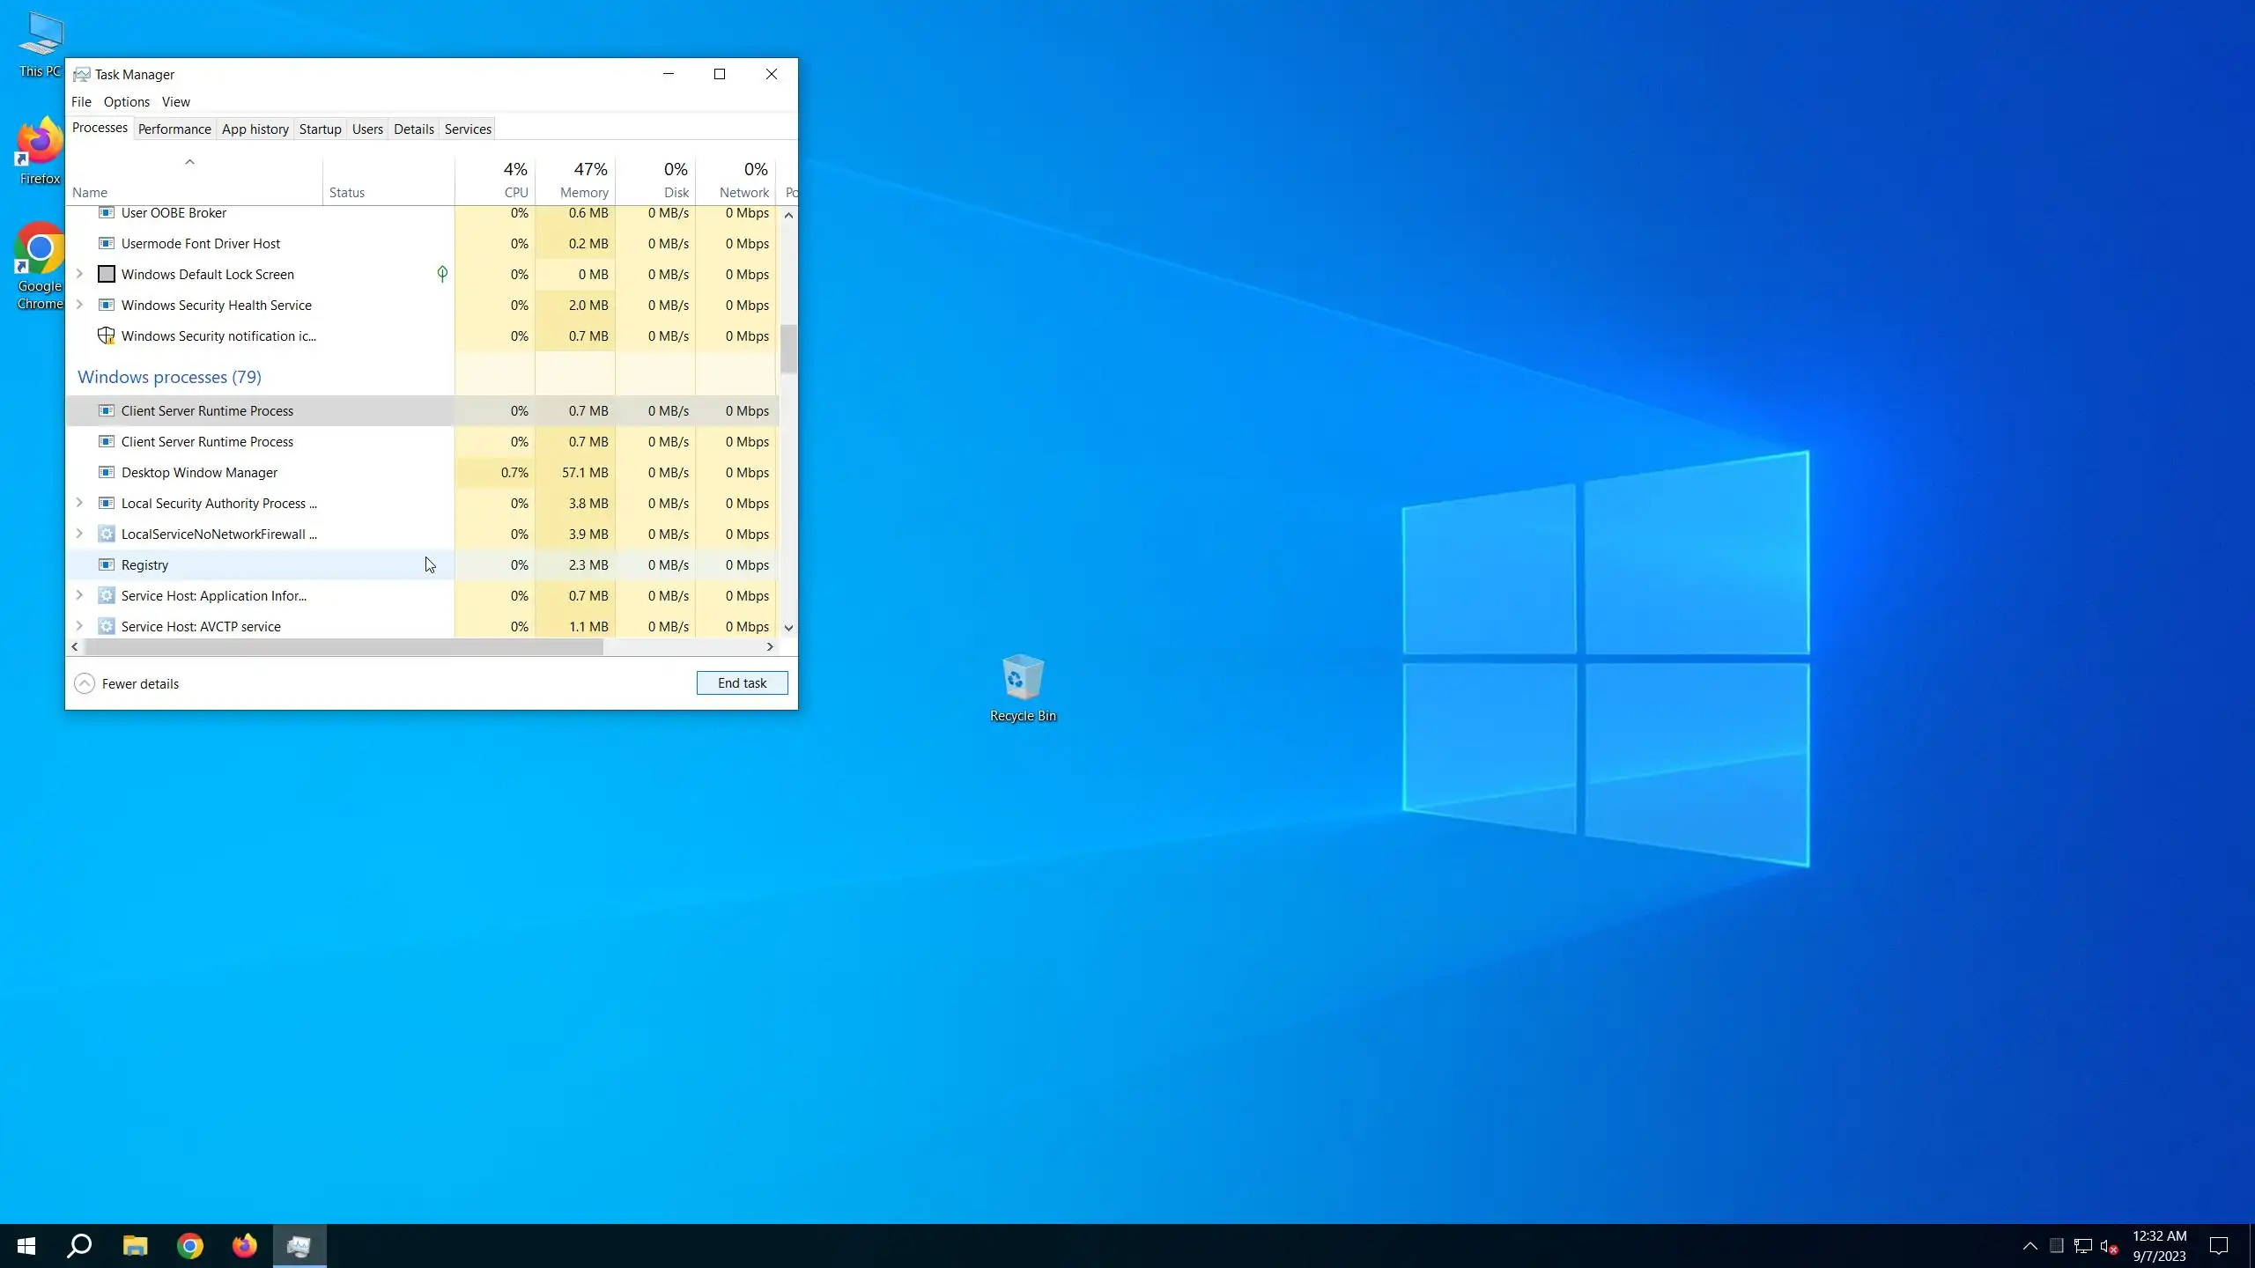Viewport: 2255px width, 1268px height.
Task: Click the green leaf suspended status icon
Action: (x=442, y=274)
